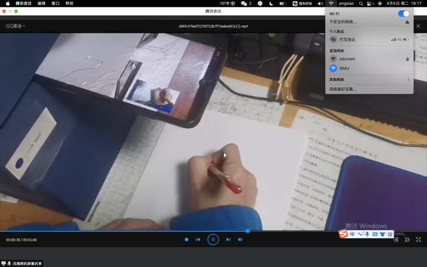Click the screenshot capture icon in player bar

(396, 240)
